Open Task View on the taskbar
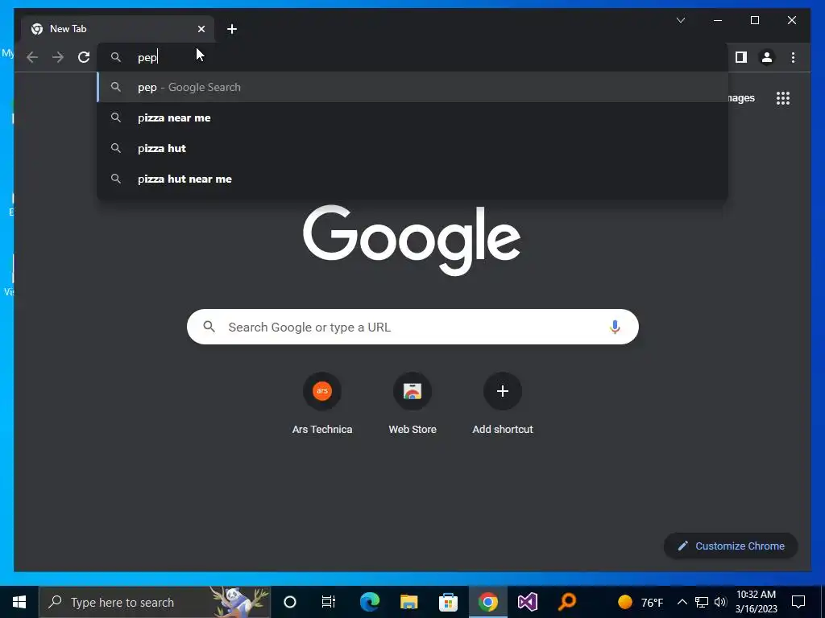 click(x=329, y=602)
